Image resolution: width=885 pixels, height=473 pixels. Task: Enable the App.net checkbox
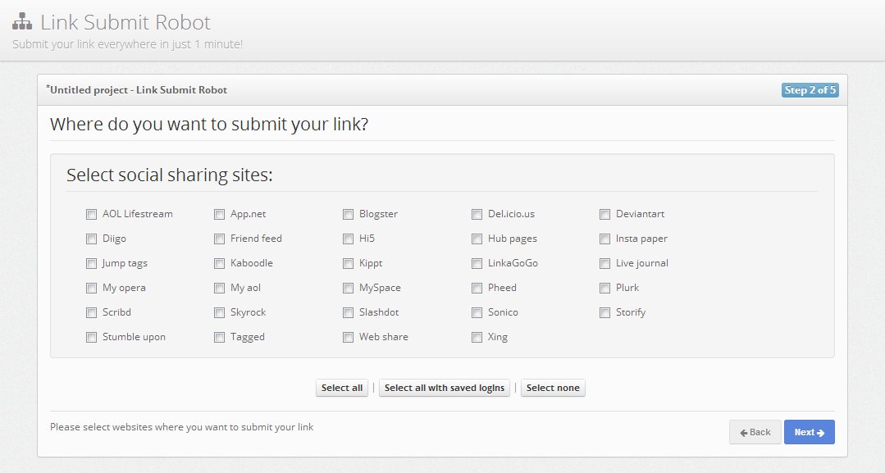pos(220,215)
